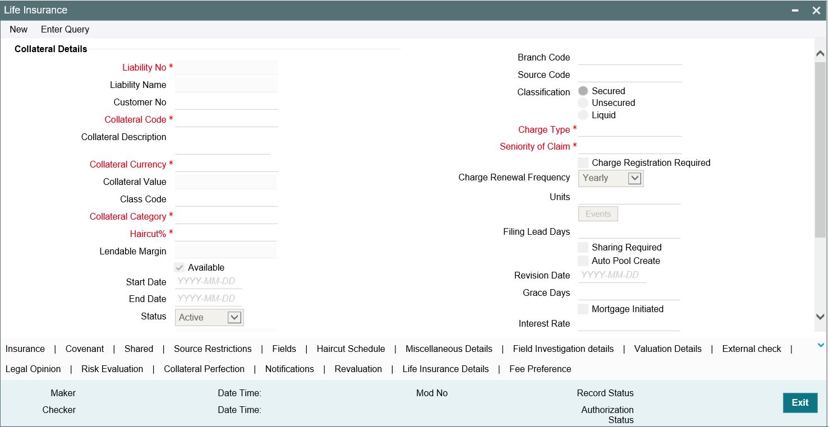The width and height of the screenshot is (829, 427).
Task: Minimize the Life Insurance window
Action: (795, 11)
